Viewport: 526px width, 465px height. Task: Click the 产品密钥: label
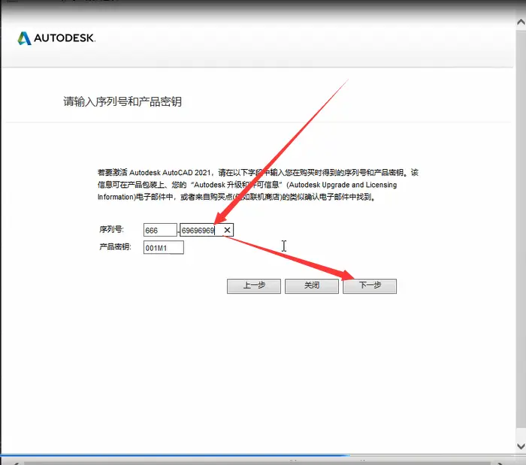click(115, 246)
